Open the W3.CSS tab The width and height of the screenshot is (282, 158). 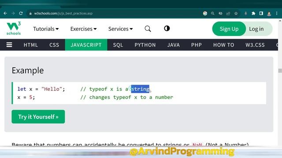255,45
